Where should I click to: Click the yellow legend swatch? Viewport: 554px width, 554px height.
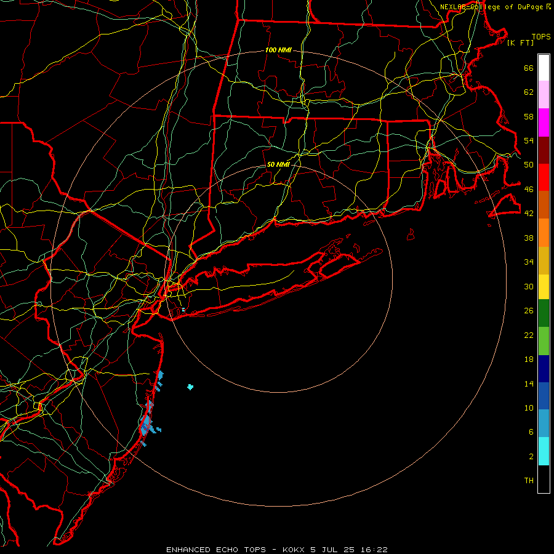point(544,287)
